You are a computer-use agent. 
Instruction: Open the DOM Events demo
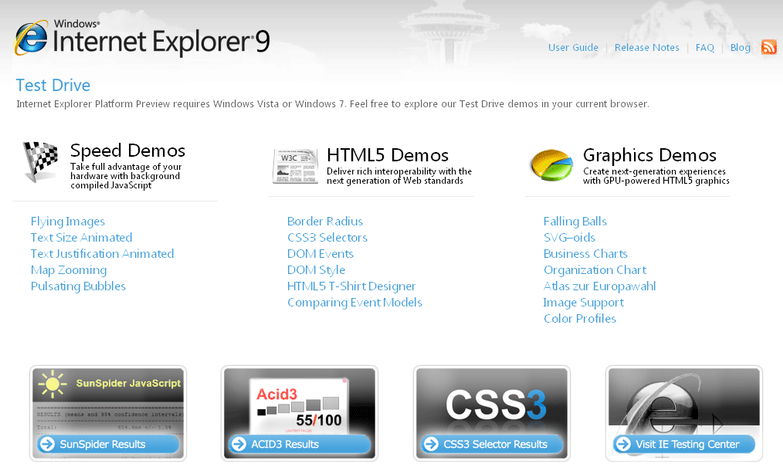[320, 254]
